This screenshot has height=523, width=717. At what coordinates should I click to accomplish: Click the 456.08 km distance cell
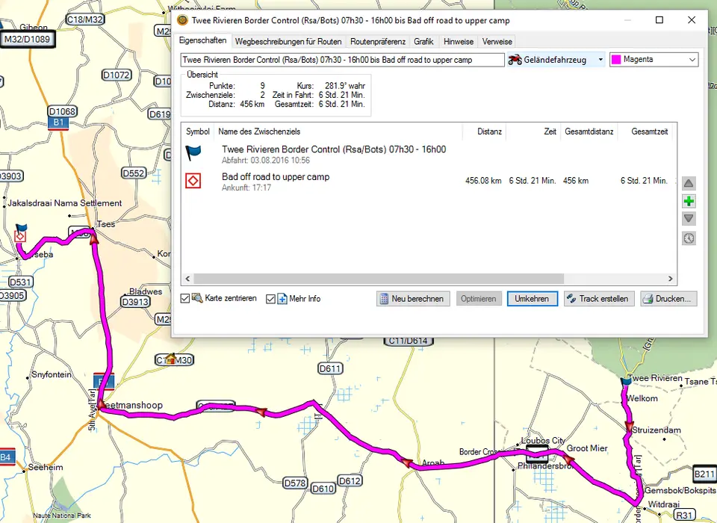(483, 181)
